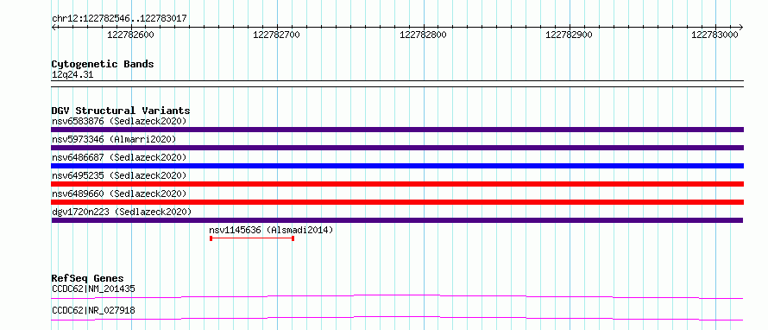Viewport: 768px width, 330px height.
Task: Select the 12q24.31 cytogenetic band bar
Action: 397,84
